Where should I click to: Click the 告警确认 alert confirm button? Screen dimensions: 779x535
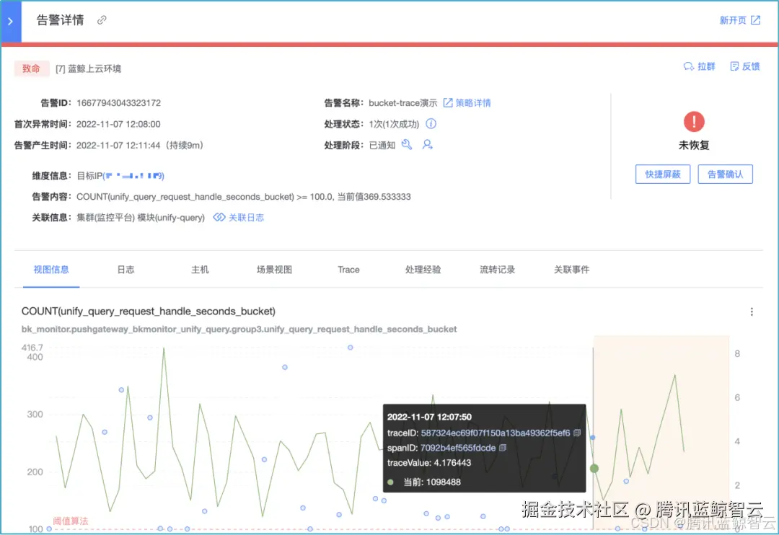tap(725, 174)
